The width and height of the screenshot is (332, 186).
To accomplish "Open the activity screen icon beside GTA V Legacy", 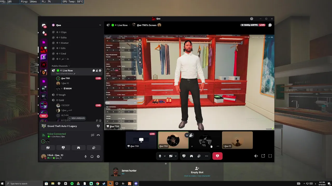I will pyautogui.click(x=98, y=126).
